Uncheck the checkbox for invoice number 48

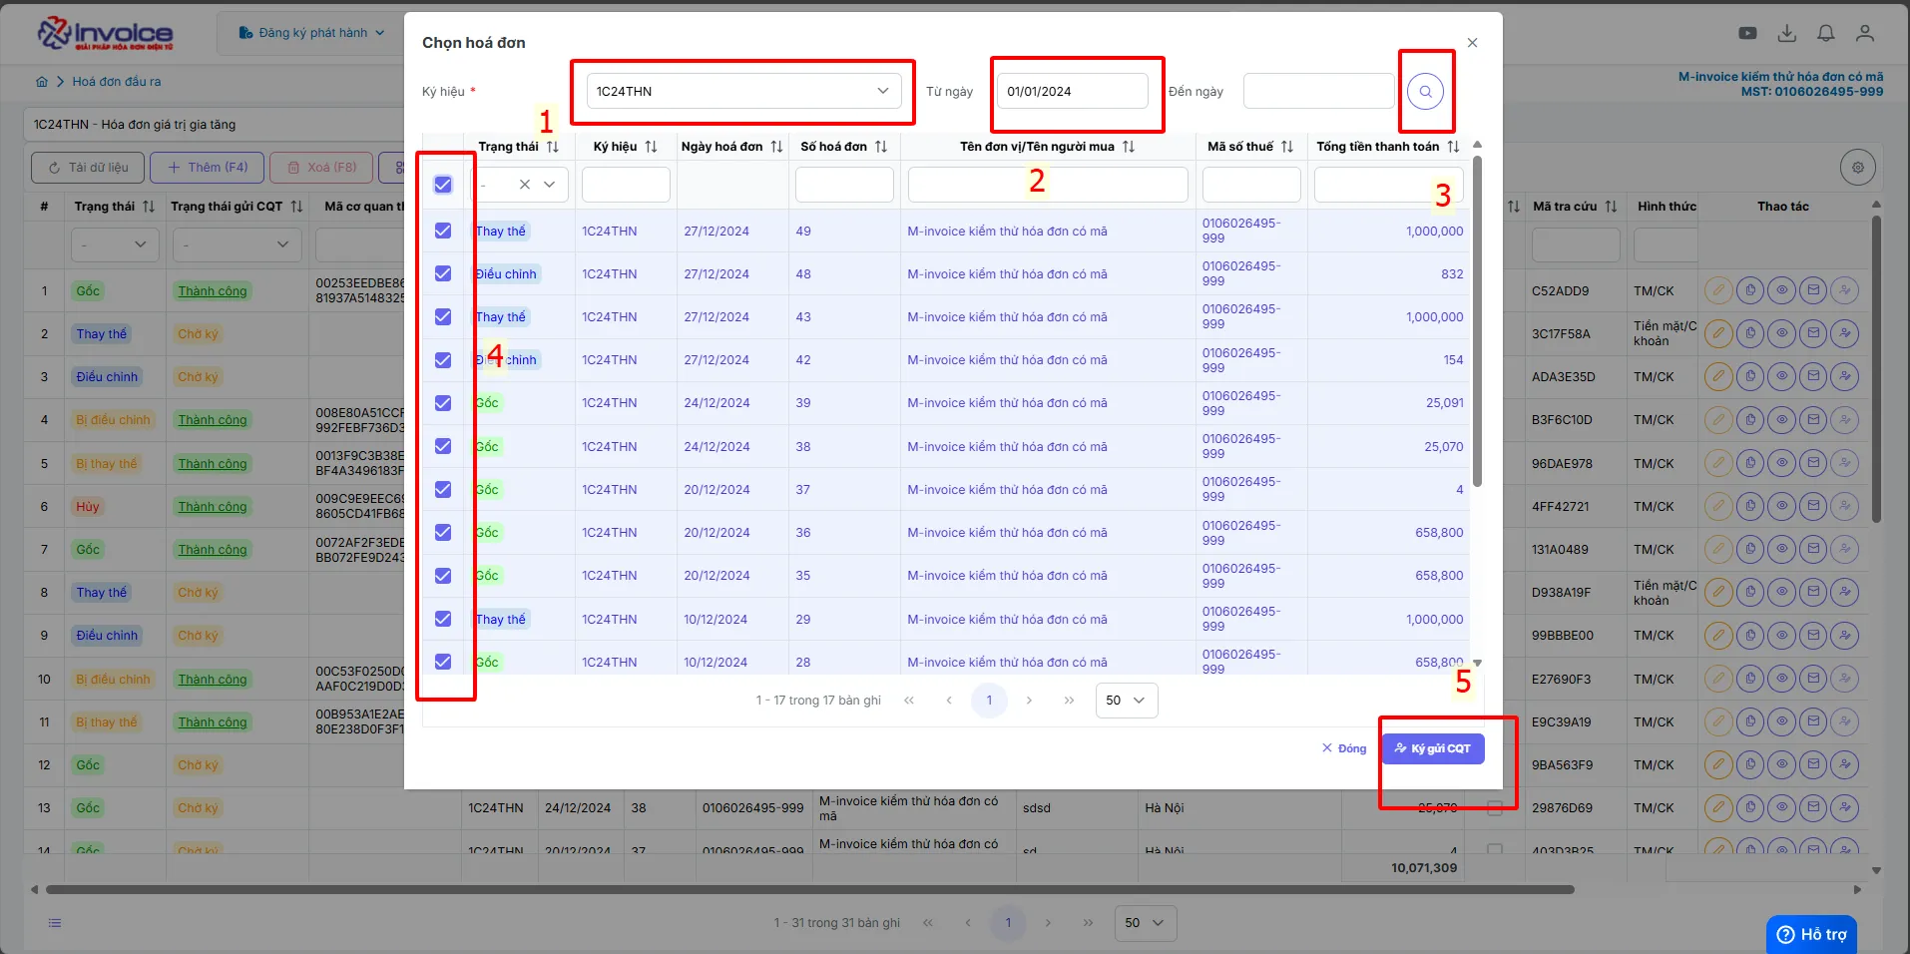pos(443,273)
